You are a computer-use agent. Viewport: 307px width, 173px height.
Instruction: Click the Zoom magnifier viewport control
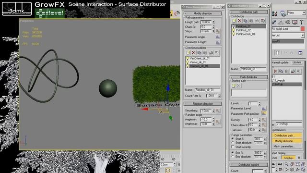point(286,164)
